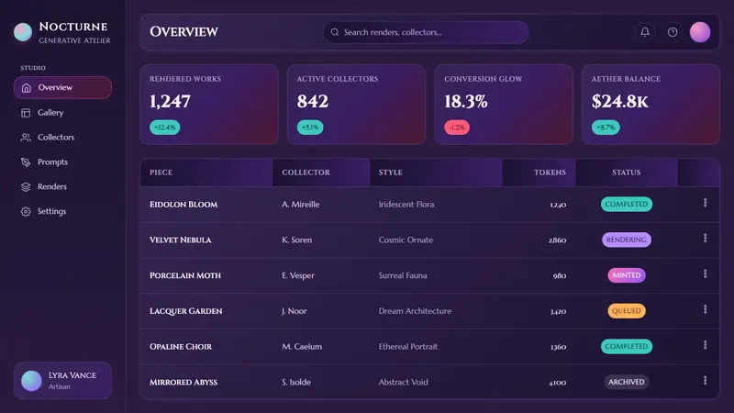Click the Overview home icon
The height and width of the screenshot is (413, 734).
coord(27,87)
